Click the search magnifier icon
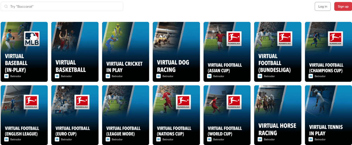The image size is (352, 145). point(6,6)
